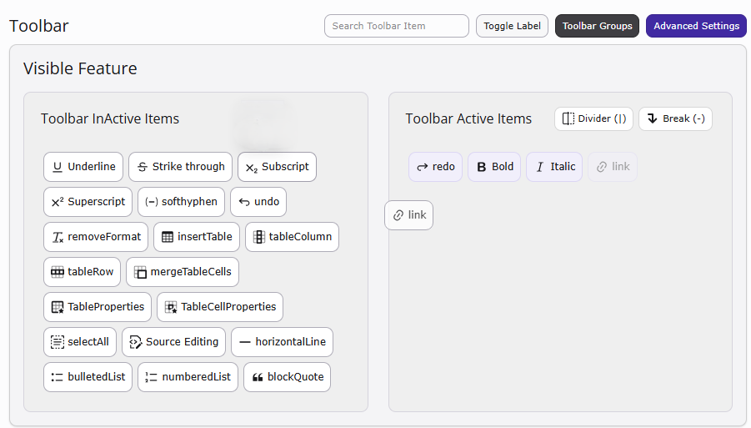Toggle Label button in header

pos(512,26)
